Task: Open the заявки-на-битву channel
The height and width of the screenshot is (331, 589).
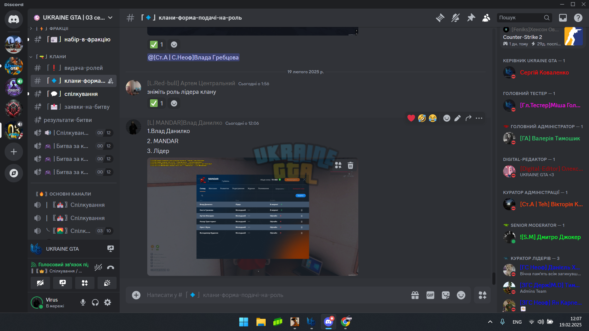Action: tap(74, 107)
